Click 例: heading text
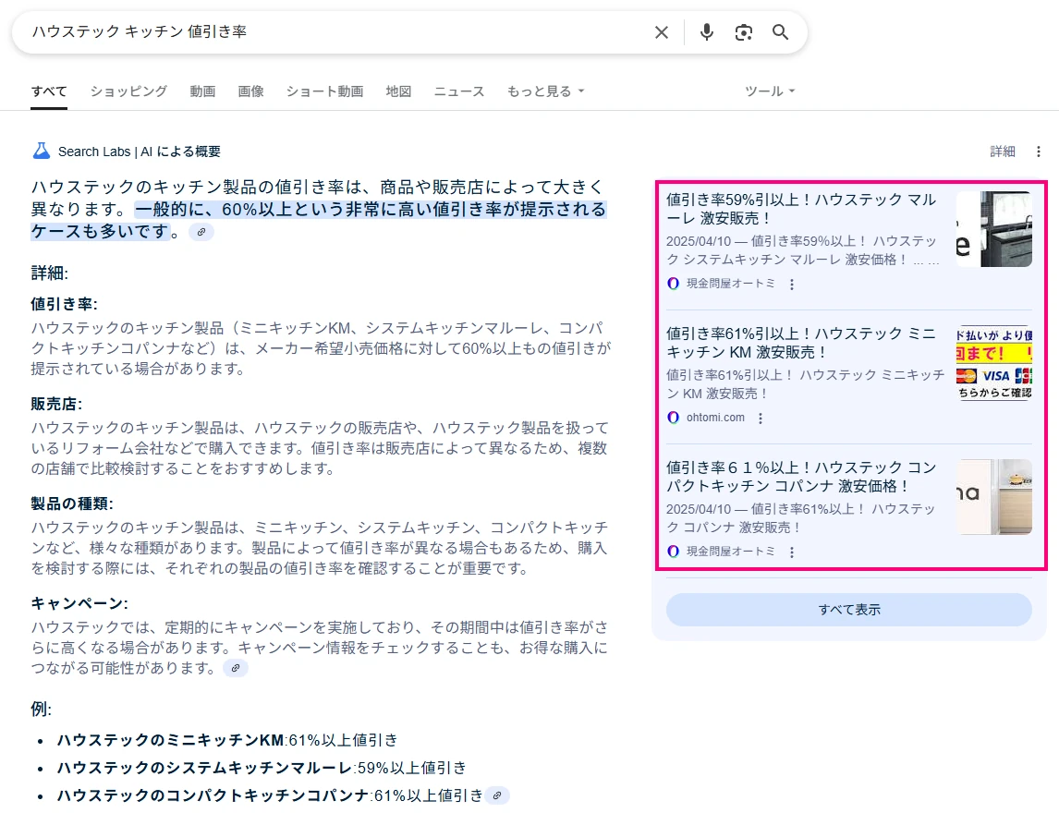 [42, 709]
